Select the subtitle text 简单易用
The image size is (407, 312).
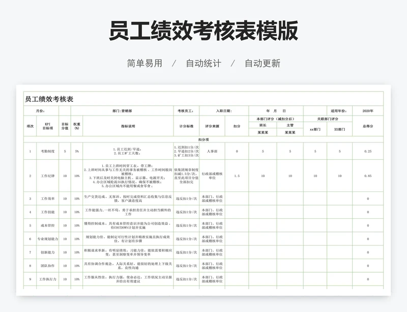144,63
